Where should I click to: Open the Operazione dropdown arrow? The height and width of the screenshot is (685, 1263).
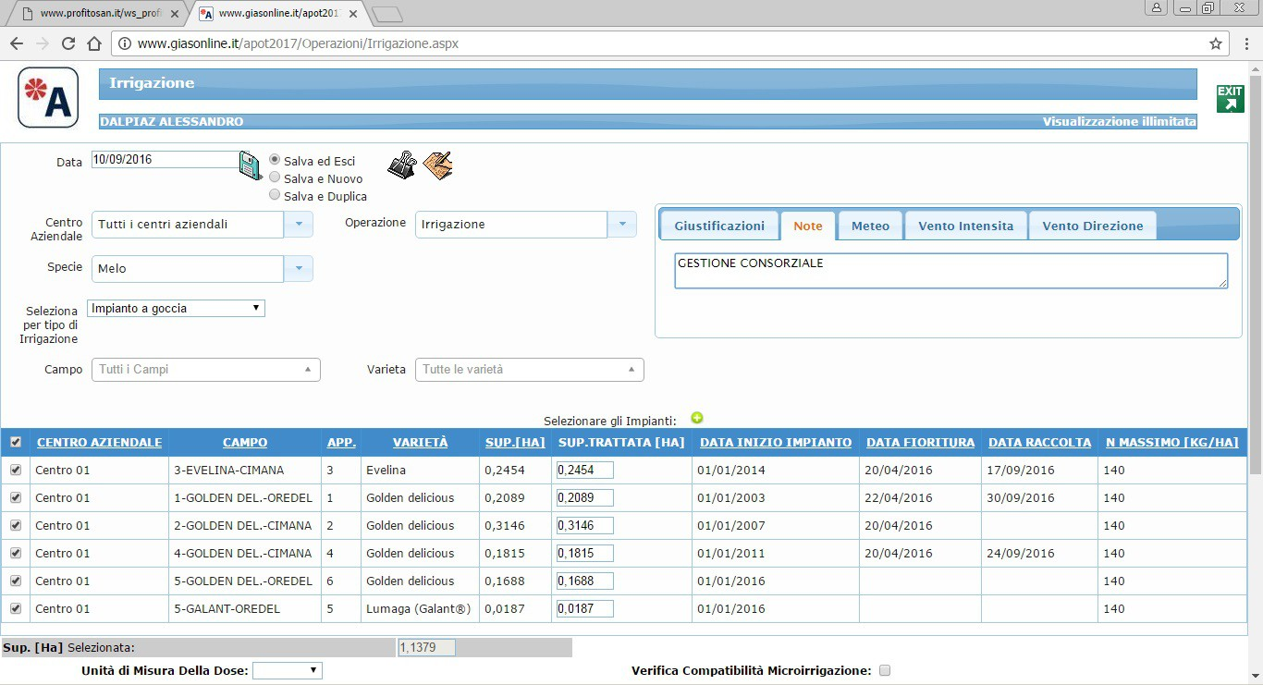point(621,225)
